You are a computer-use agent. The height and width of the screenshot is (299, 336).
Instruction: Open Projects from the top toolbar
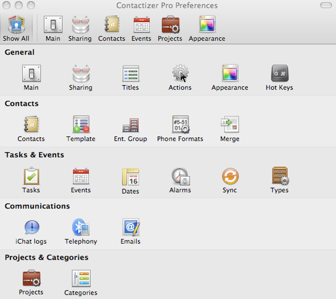coord(170,28)
